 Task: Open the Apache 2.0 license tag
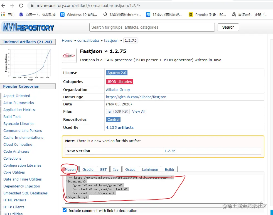point(117,73)
